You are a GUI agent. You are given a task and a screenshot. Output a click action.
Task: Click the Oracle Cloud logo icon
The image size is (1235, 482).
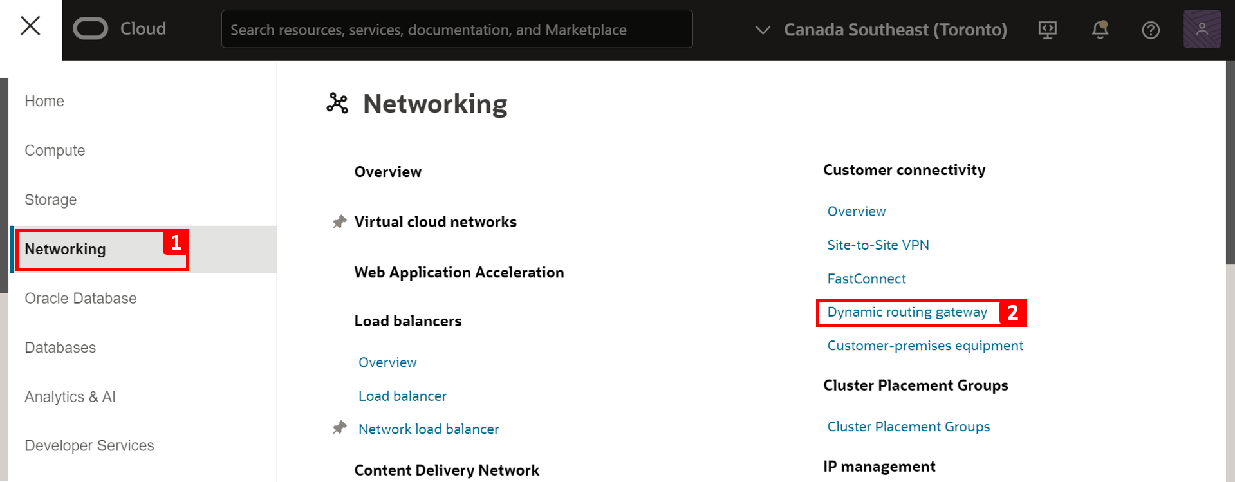click(x=91, y=29)
